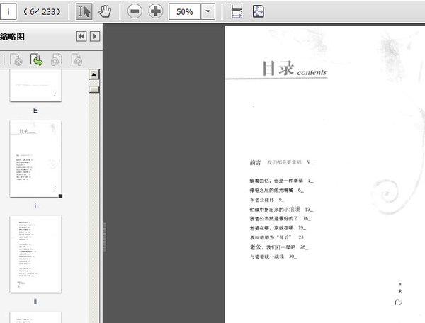Select the page ii thumbnail

(35, 254)
